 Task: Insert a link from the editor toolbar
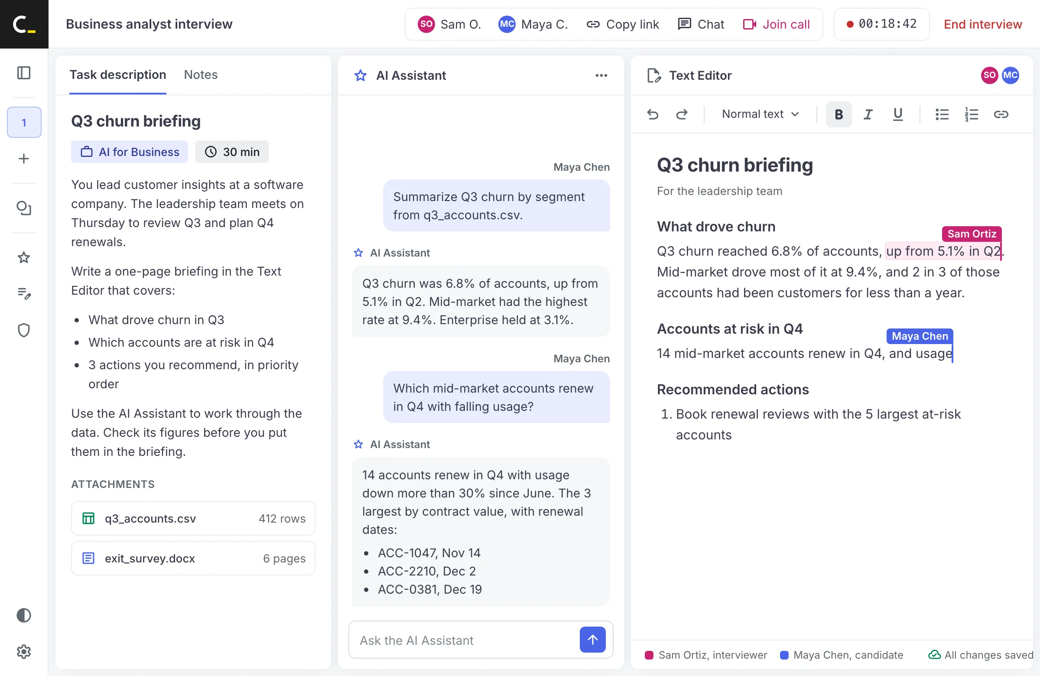tap(1001, 114)
